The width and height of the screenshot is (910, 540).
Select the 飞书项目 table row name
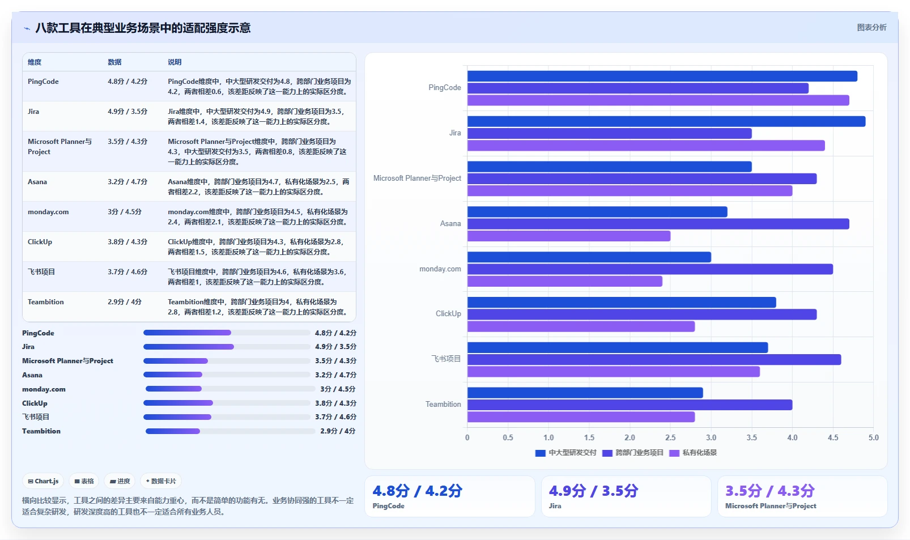41,272
